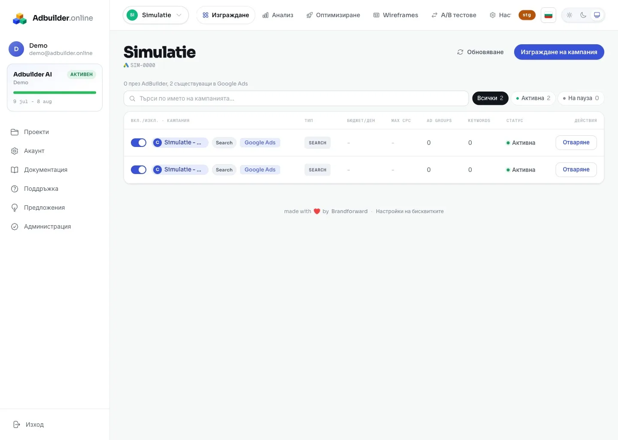618x440 pixels.
Task: Toggle off the second Simulatie campaign
Action: (x=139, y=170)
